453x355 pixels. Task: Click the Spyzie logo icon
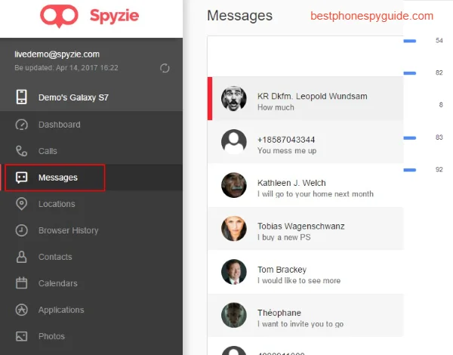coord(59,16)
